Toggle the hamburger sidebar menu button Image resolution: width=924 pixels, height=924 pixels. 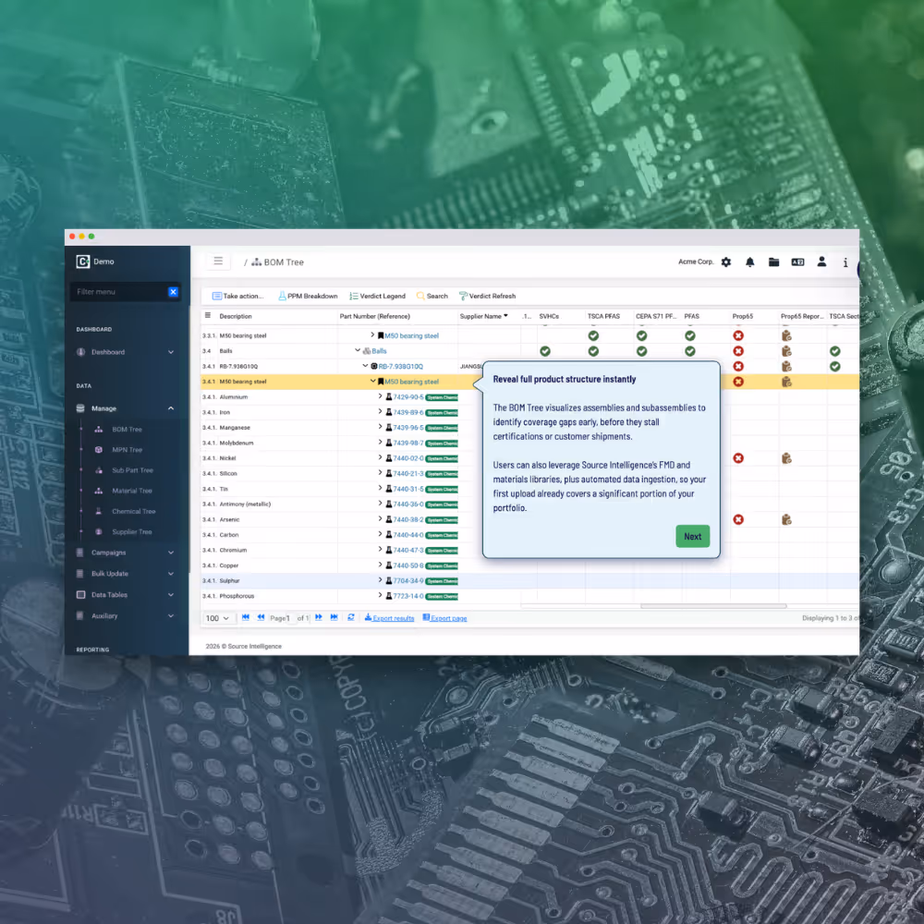pos(218,261)
